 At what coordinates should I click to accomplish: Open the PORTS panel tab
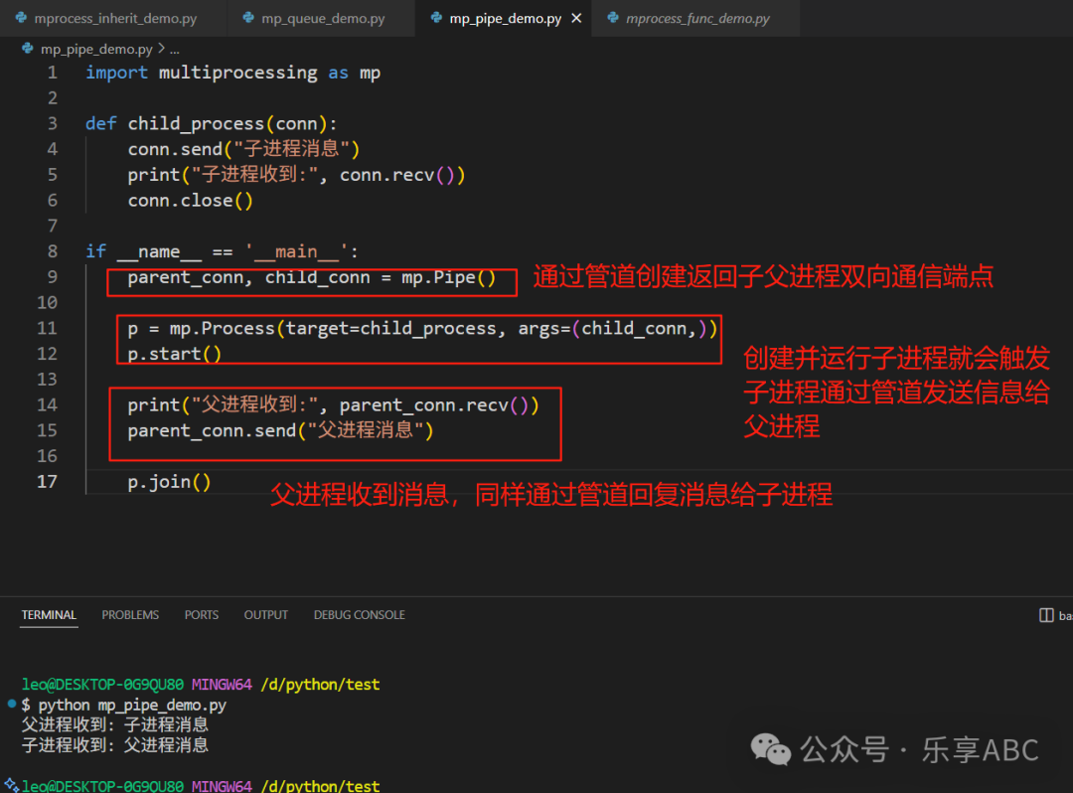(201, 614)
